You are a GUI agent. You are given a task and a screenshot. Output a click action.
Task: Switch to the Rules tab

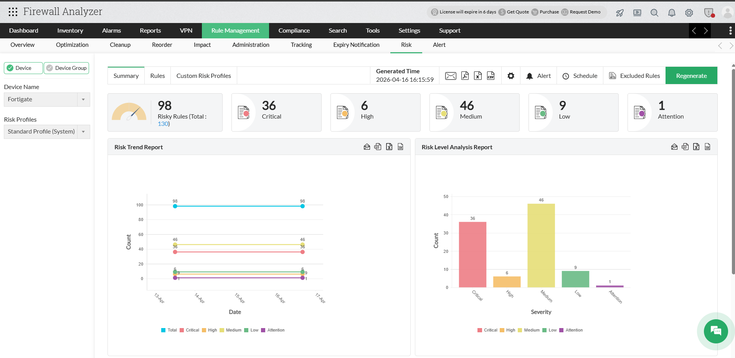(x=157, y=76)
